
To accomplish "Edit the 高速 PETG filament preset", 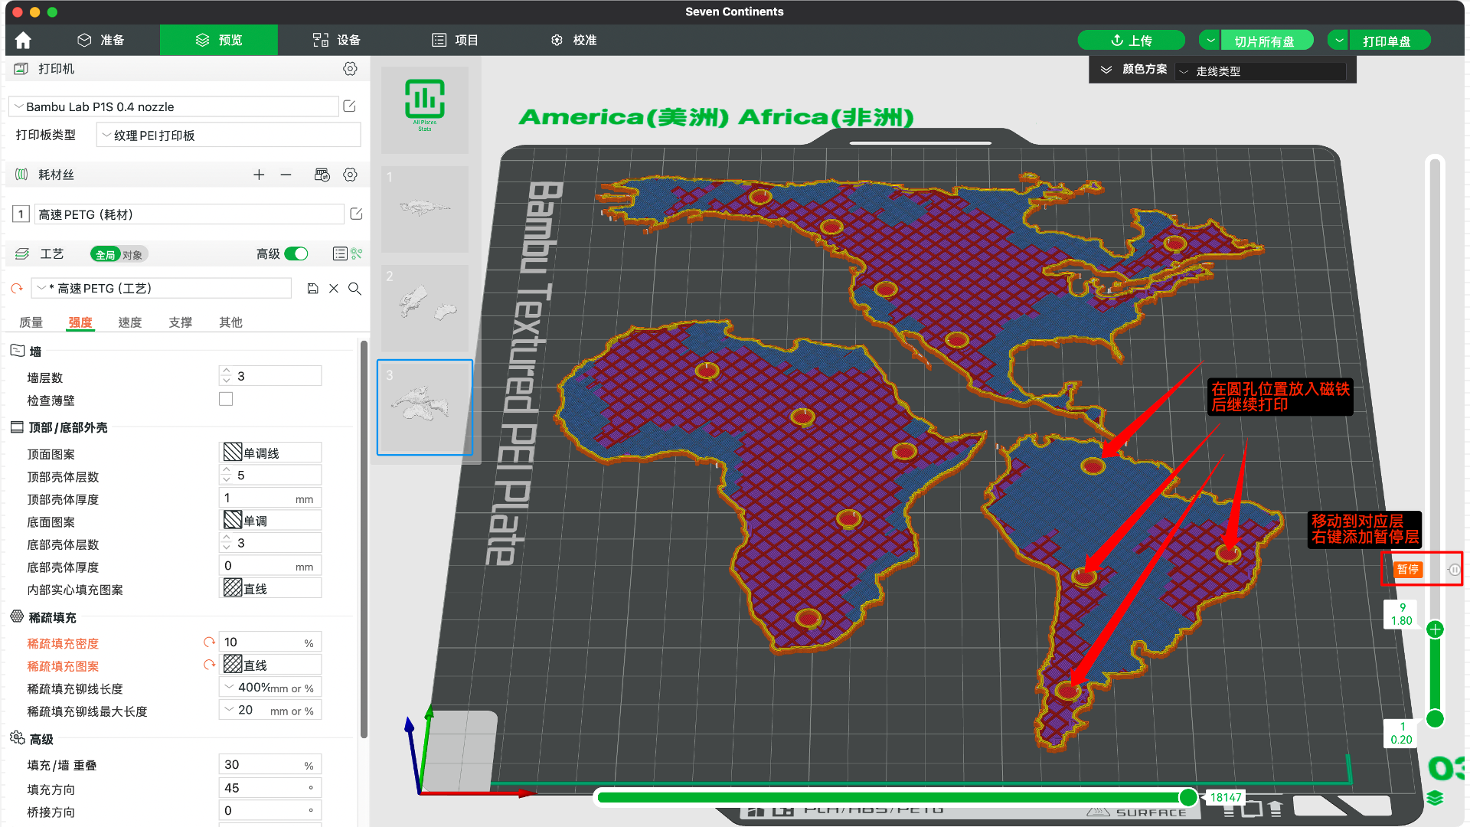I will coord(356,214).
